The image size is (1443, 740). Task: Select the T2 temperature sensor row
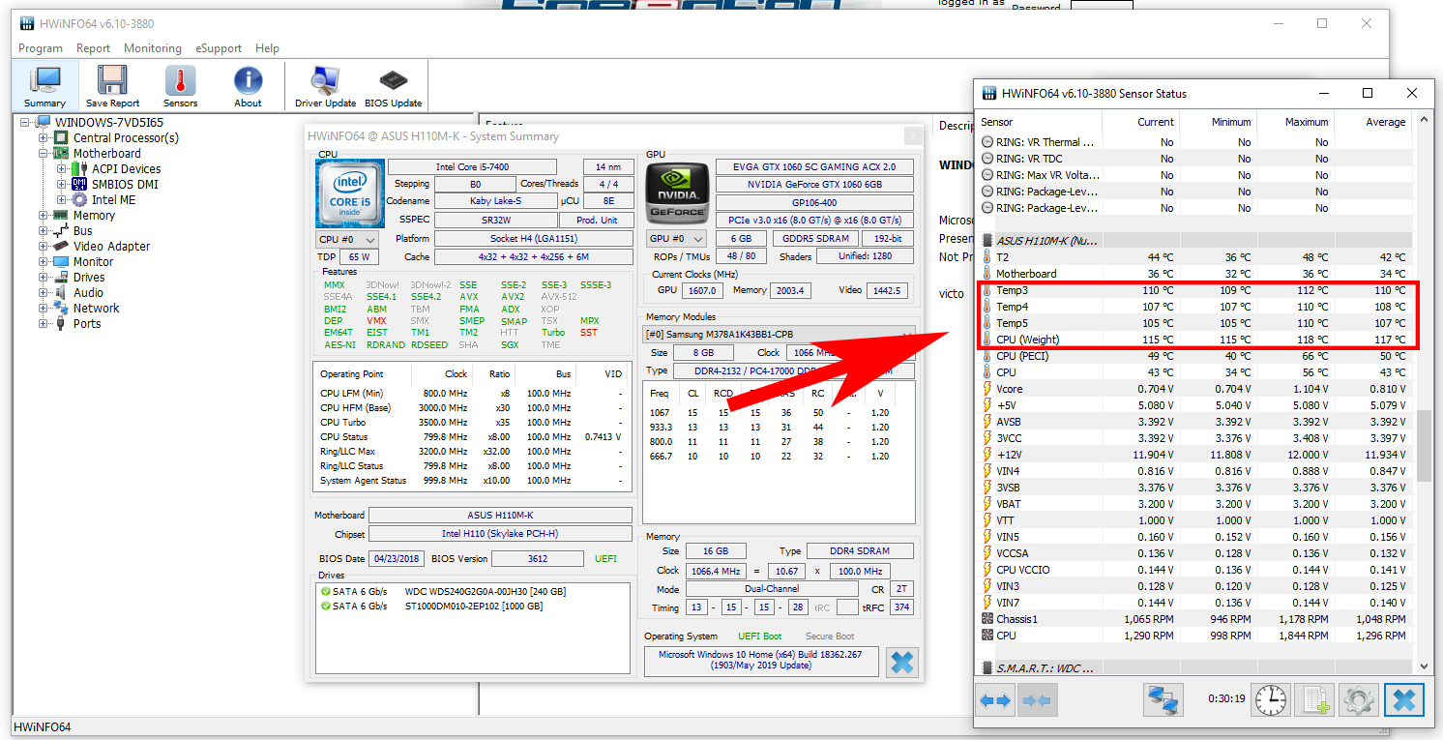tap(1194, 257)
